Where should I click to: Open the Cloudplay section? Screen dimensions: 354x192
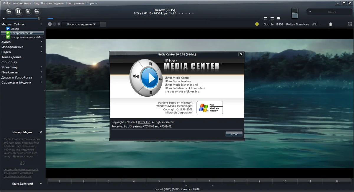9,62
